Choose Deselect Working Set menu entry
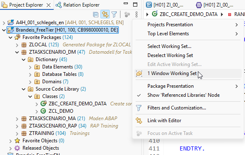This screenshot has width=245, height=155. pyautogui.click(x=188, y=55)
